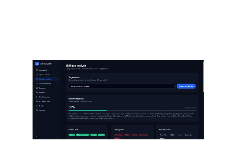Viewport: 238px width, 158px height.
Task: Click the Machine Learning skill chip
Action: (x=83, y=135)
